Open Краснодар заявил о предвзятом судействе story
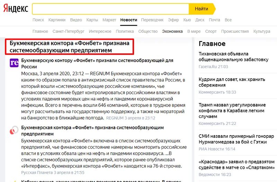Image resolution: width=277 pixels, height=182 pixels. pos(237,164)
